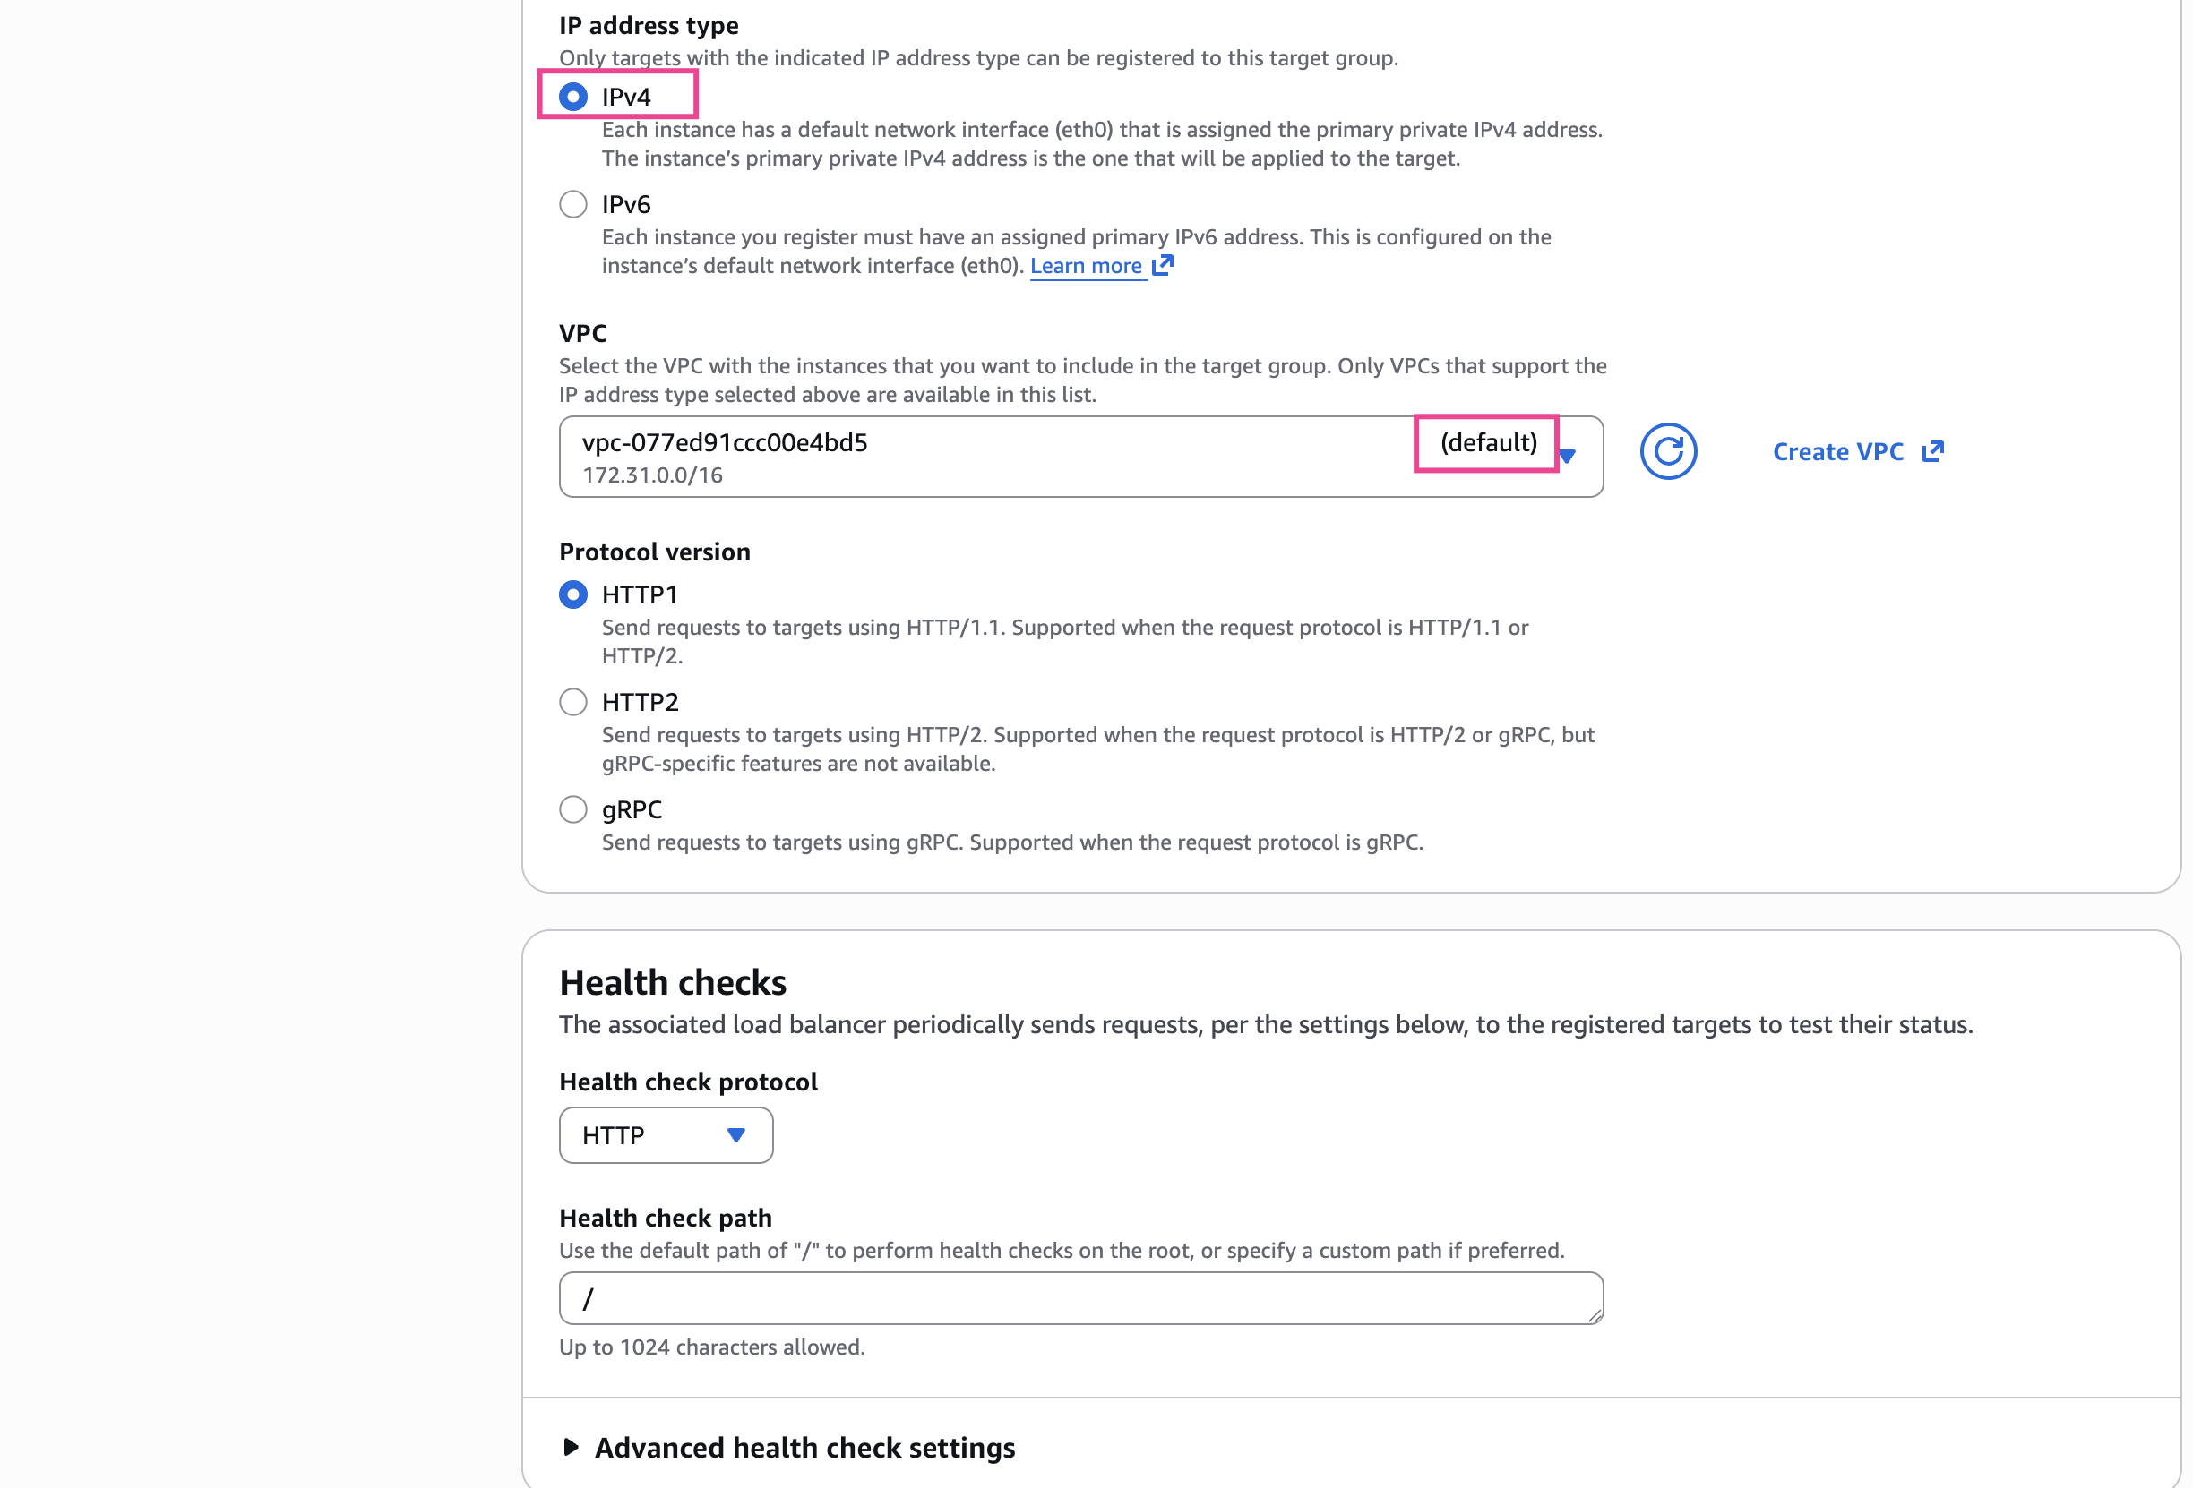Select the IPv6 address type

point(572,205)
